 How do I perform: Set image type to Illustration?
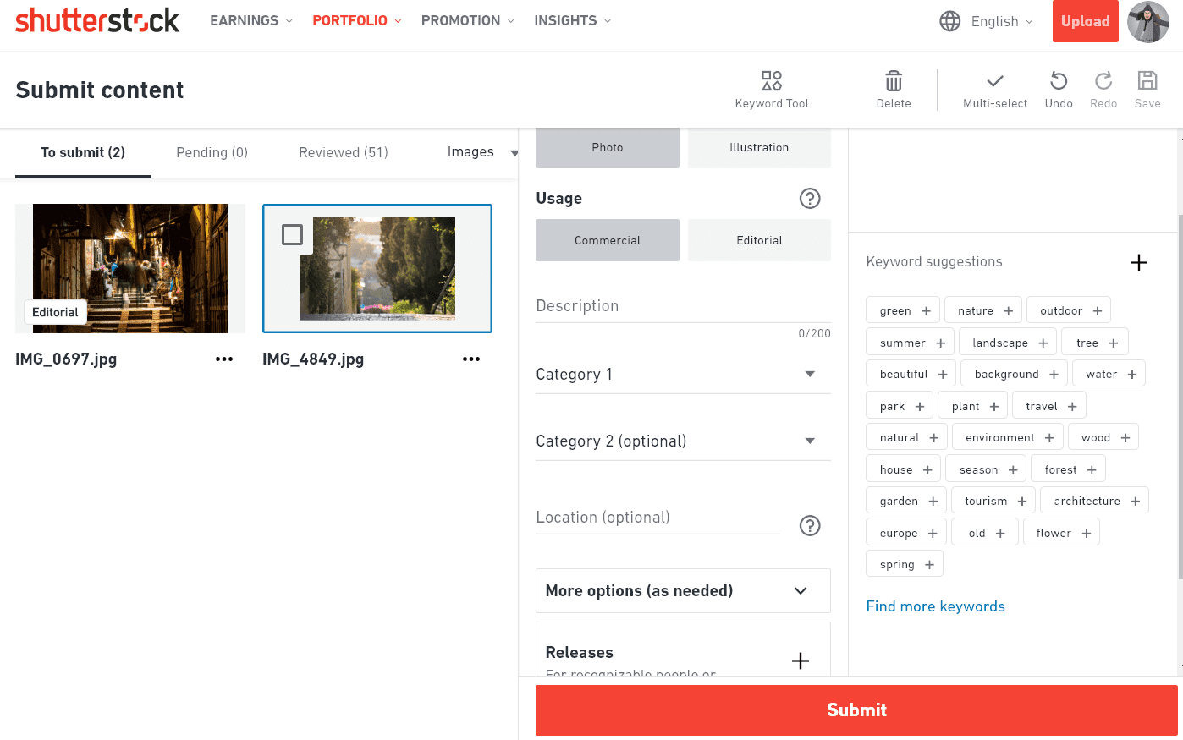(759, 148)
